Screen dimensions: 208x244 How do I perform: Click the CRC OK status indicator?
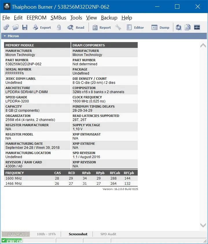tap(12, 241)
